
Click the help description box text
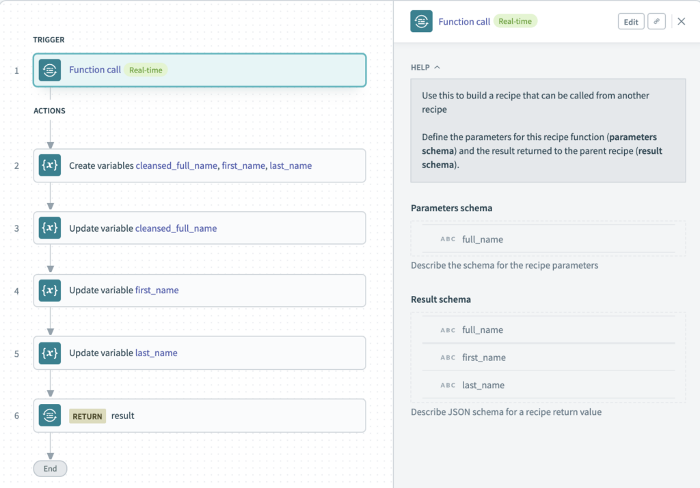point(548,130)
